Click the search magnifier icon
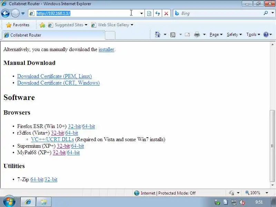Image resolution: width=276 pixels, height=207 pixels. point(266,13)
